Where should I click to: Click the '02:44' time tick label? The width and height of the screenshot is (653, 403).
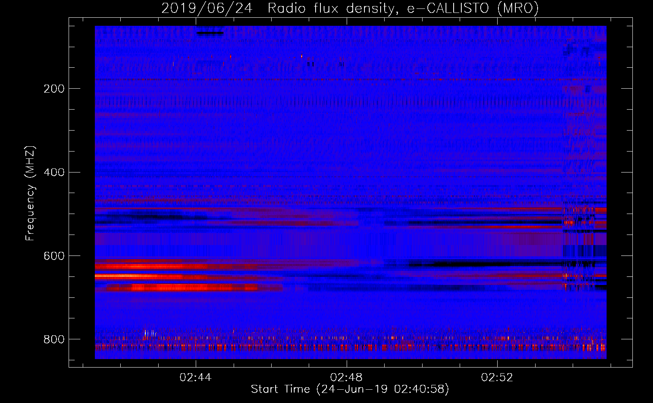pyautogui.click(x=195, y=378)
